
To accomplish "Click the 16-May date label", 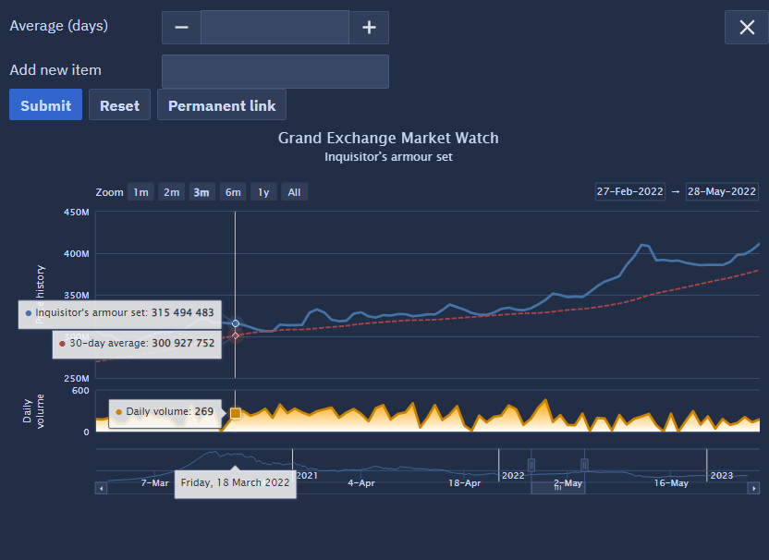I will coord(671,483).
